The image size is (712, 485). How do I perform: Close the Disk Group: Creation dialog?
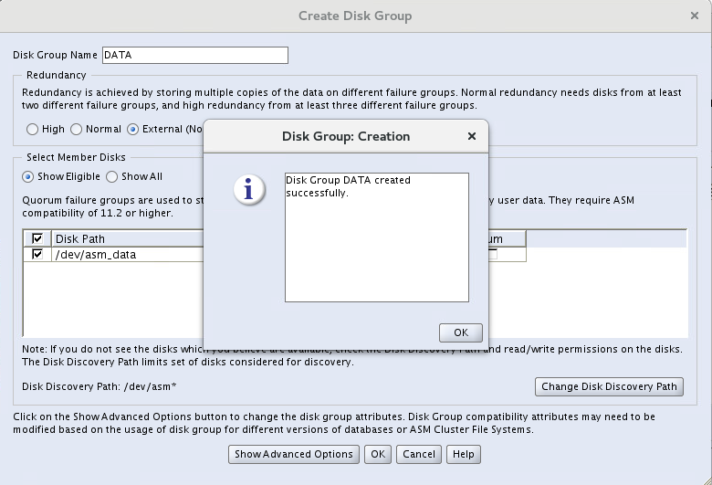[x=471, y=136]
